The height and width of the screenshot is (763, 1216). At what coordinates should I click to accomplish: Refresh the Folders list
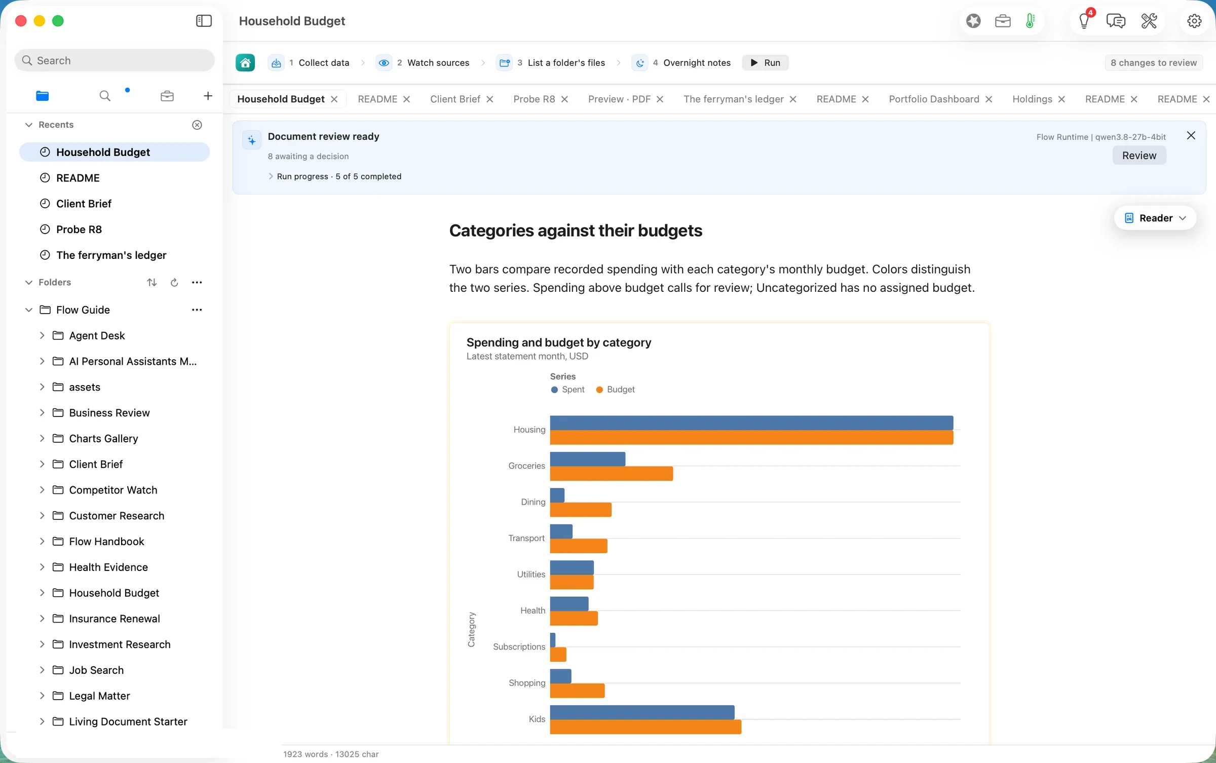(x=174, y=282)
